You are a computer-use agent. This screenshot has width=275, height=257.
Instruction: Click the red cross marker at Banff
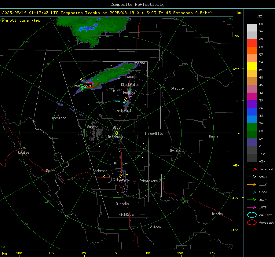pos(43,171)
